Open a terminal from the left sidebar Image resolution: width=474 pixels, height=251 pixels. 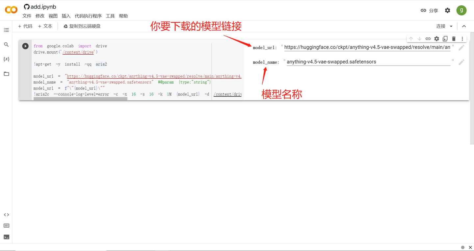coord(6,237)
